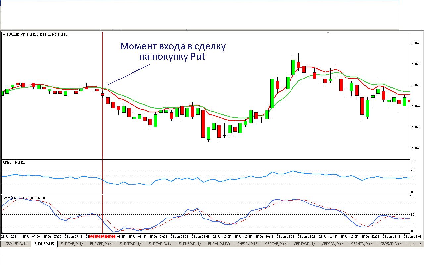Switch to the GBPCAD,Daily tab

click(x=333, y=244)
